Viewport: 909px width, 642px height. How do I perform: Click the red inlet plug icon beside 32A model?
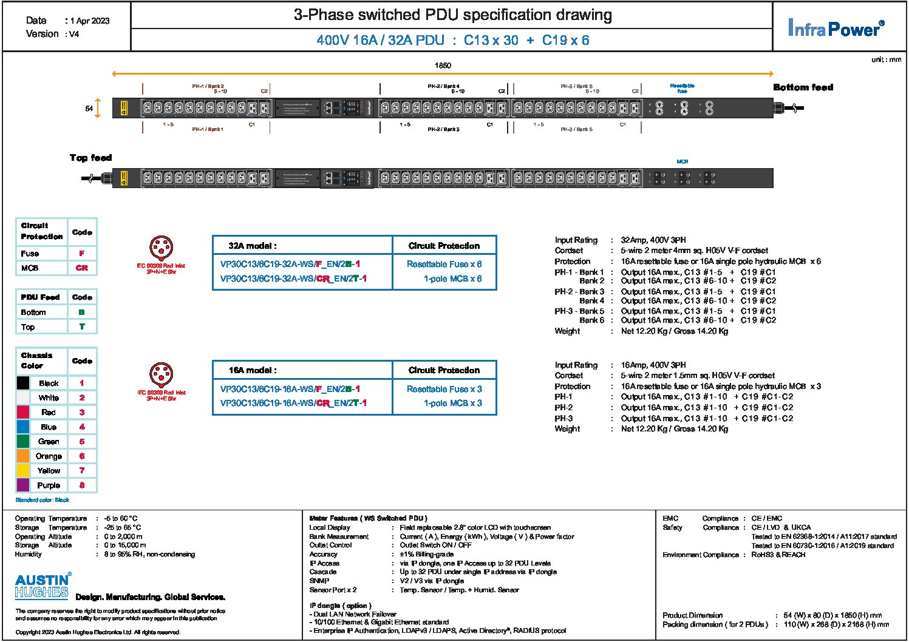(162, 249)
